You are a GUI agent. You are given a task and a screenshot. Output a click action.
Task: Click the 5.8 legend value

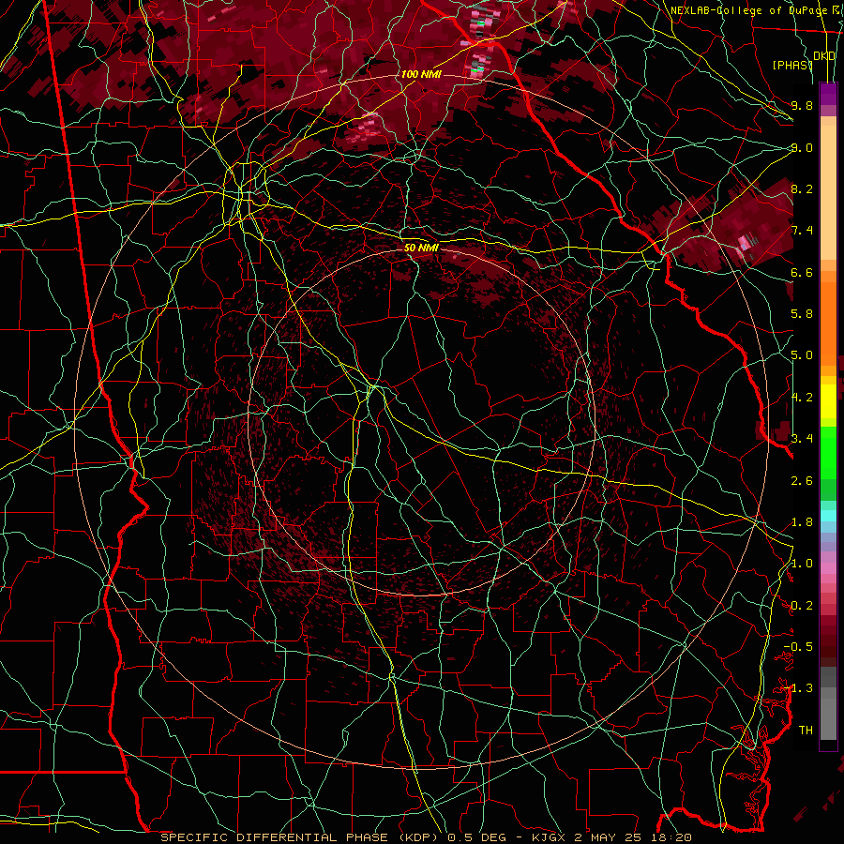coord(802,314)
